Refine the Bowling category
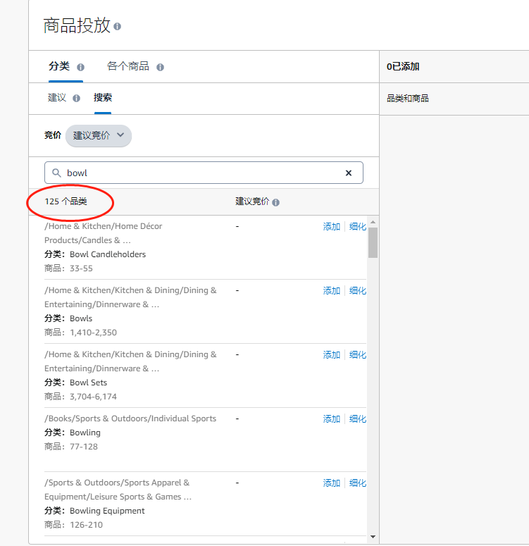 pyautogui.click(x=358, y=419)
